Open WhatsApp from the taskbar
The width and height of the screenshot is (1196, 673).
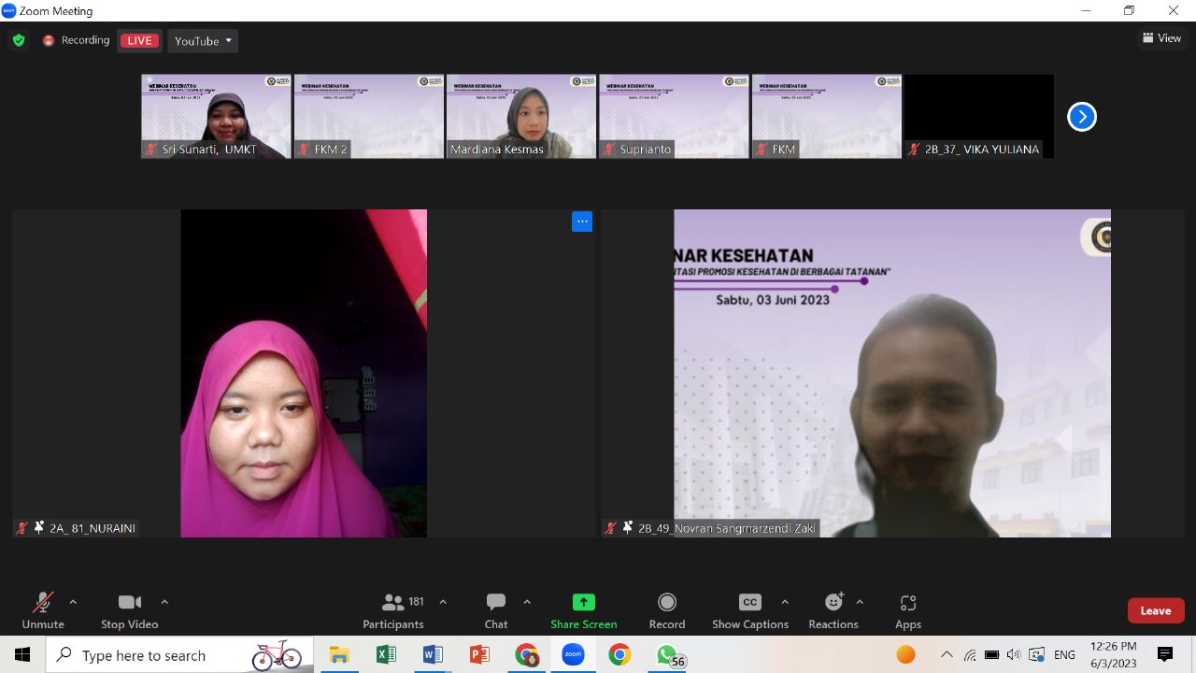(x=666, y=655)
